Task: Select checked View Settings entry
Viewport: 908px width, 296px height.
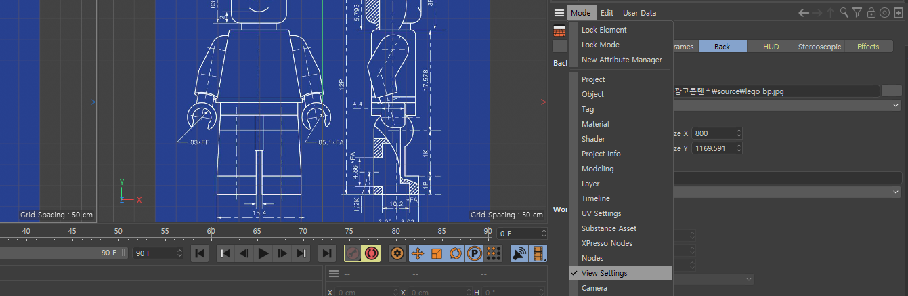Action: click(620, 273)
